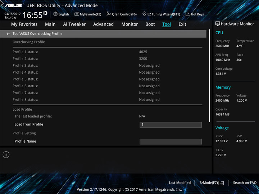Click Not assigned for Profile 4
The height and width of the screenshot is (194, 259).
point(149,72)
